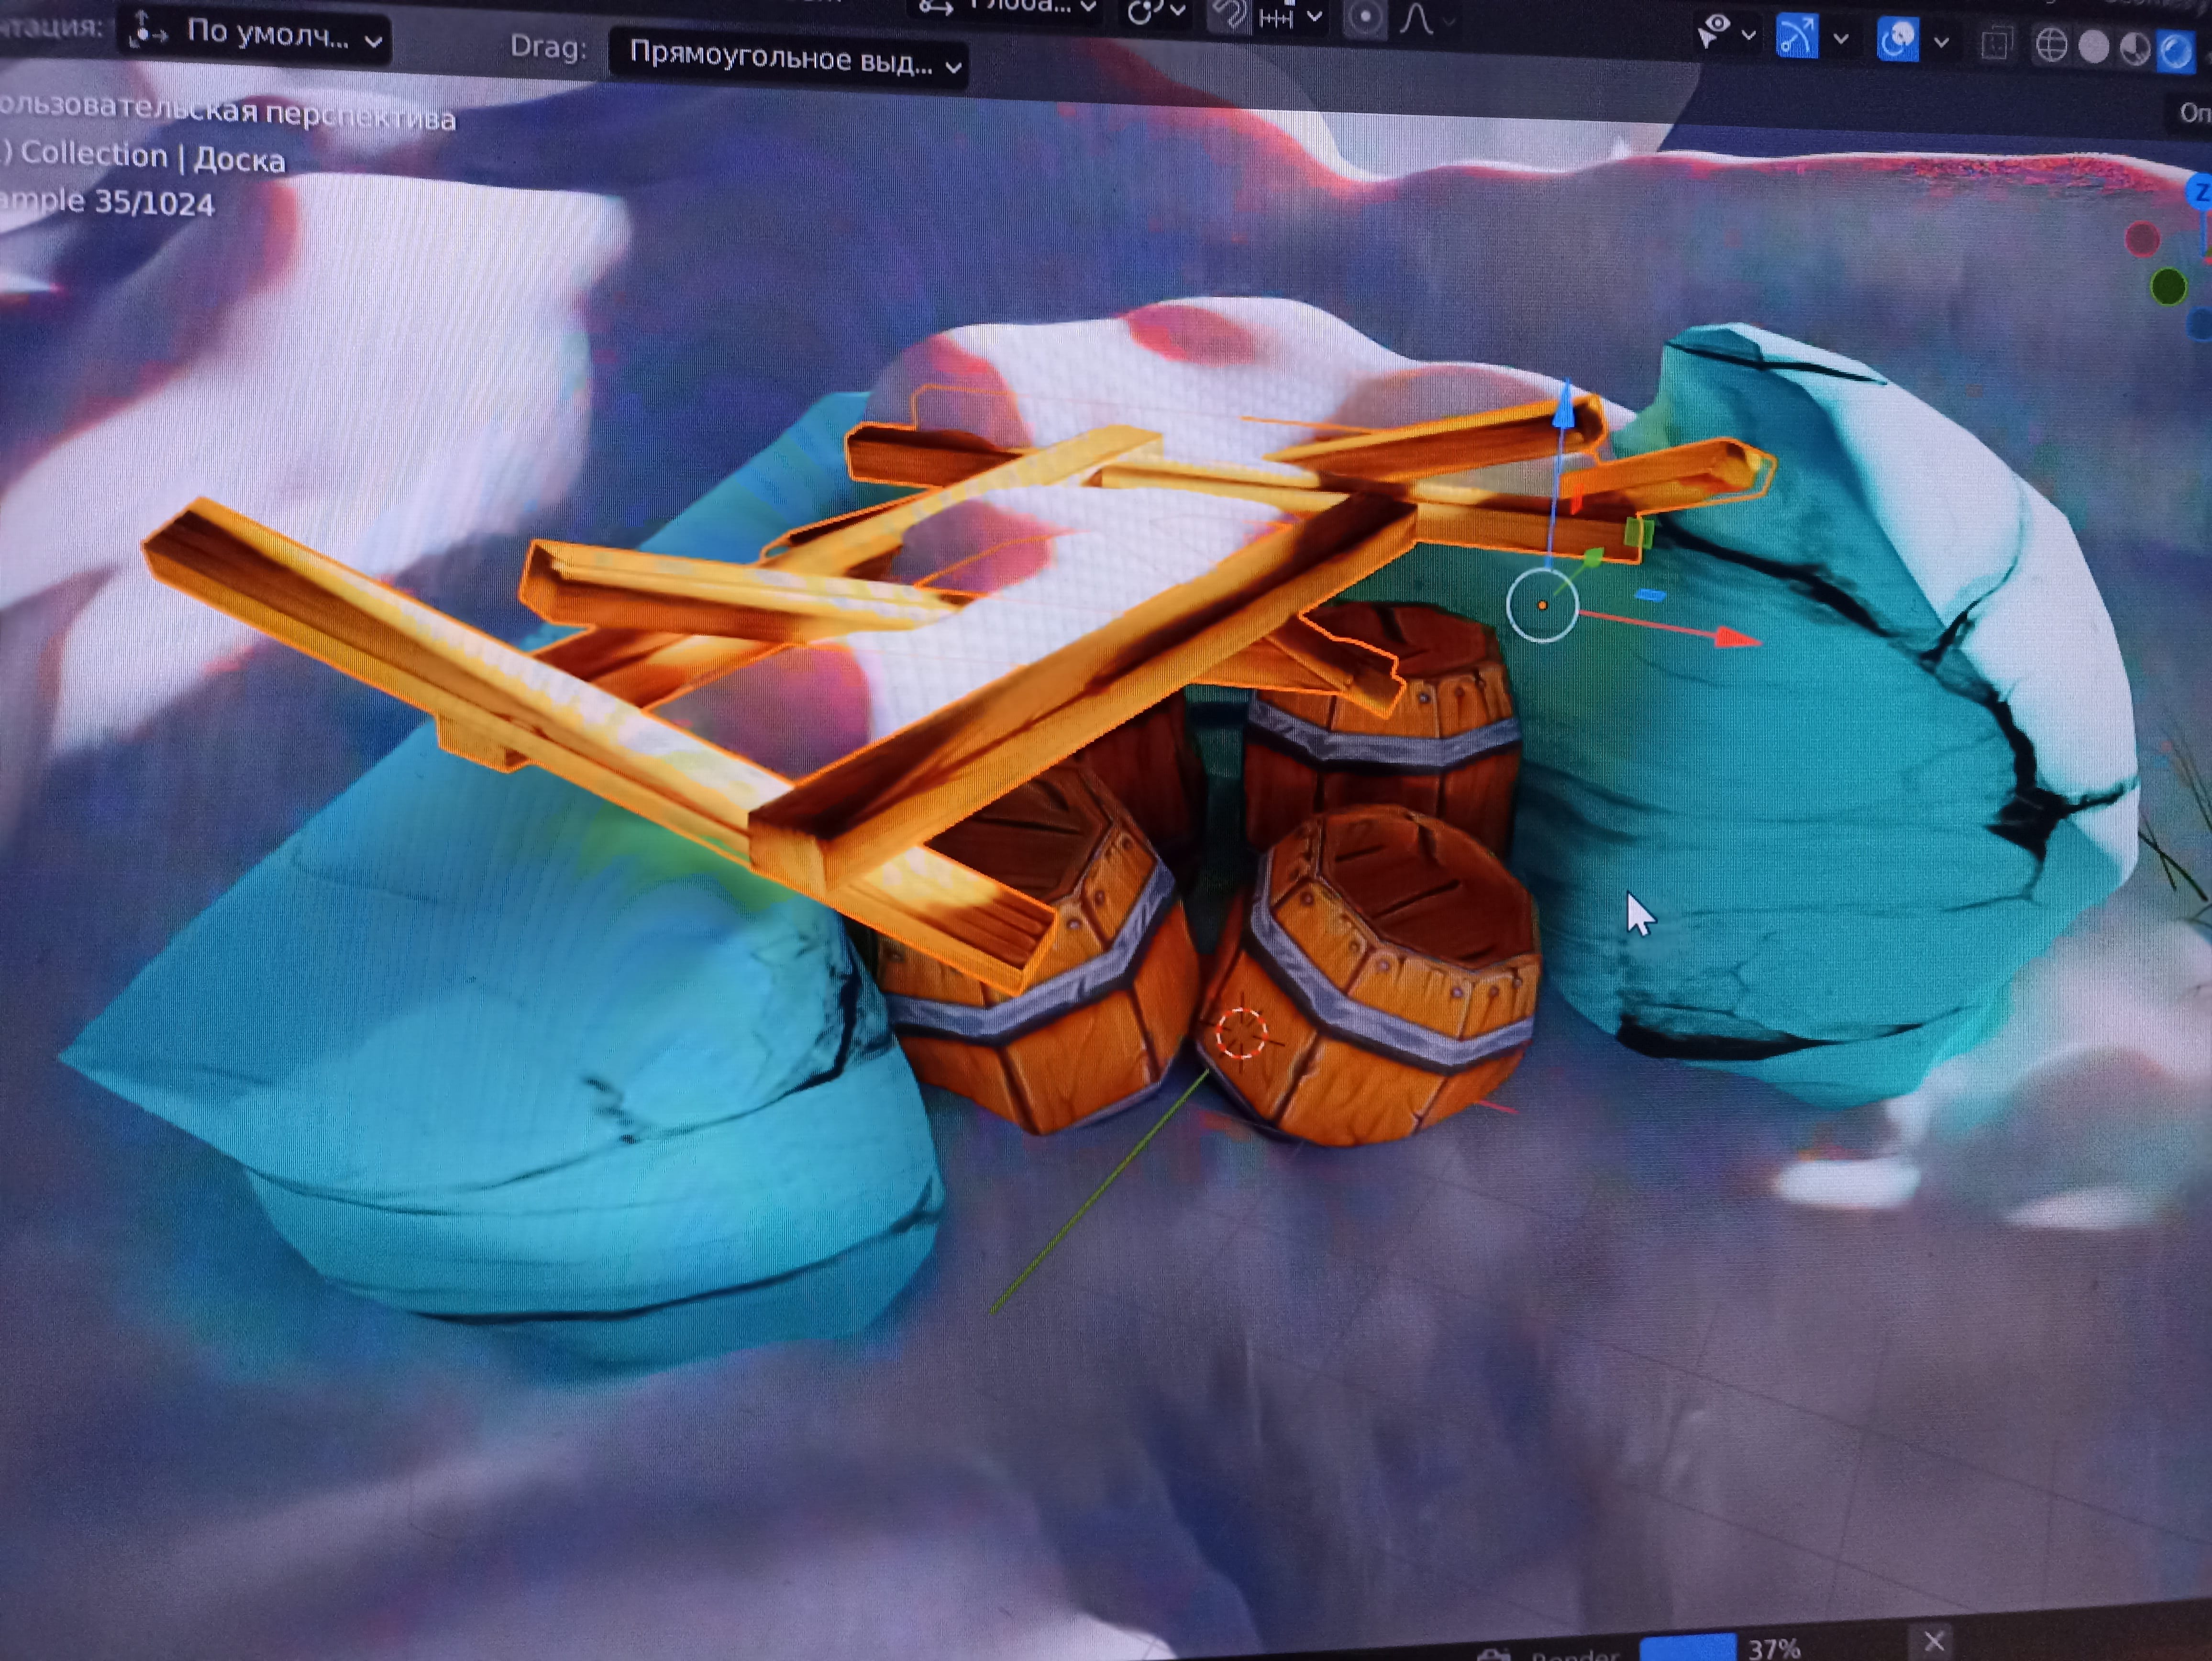This screenshot has width=2212, height=1661.
Task: Switch to material preview shading
Action: 2135,49
